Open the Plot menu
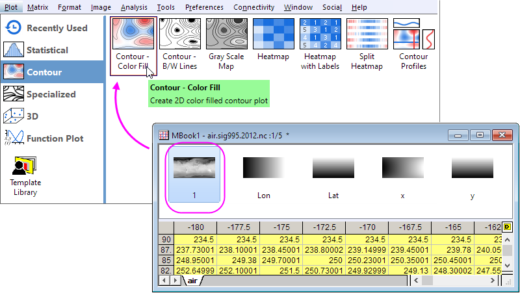The width and height of the screenshot is (520, 293). click(x=11, y=7)
